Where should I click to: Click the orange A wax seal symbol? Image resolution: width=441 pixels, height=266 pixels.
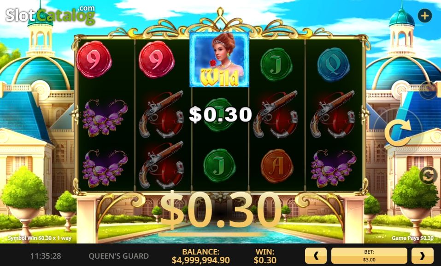pos(277,166)
